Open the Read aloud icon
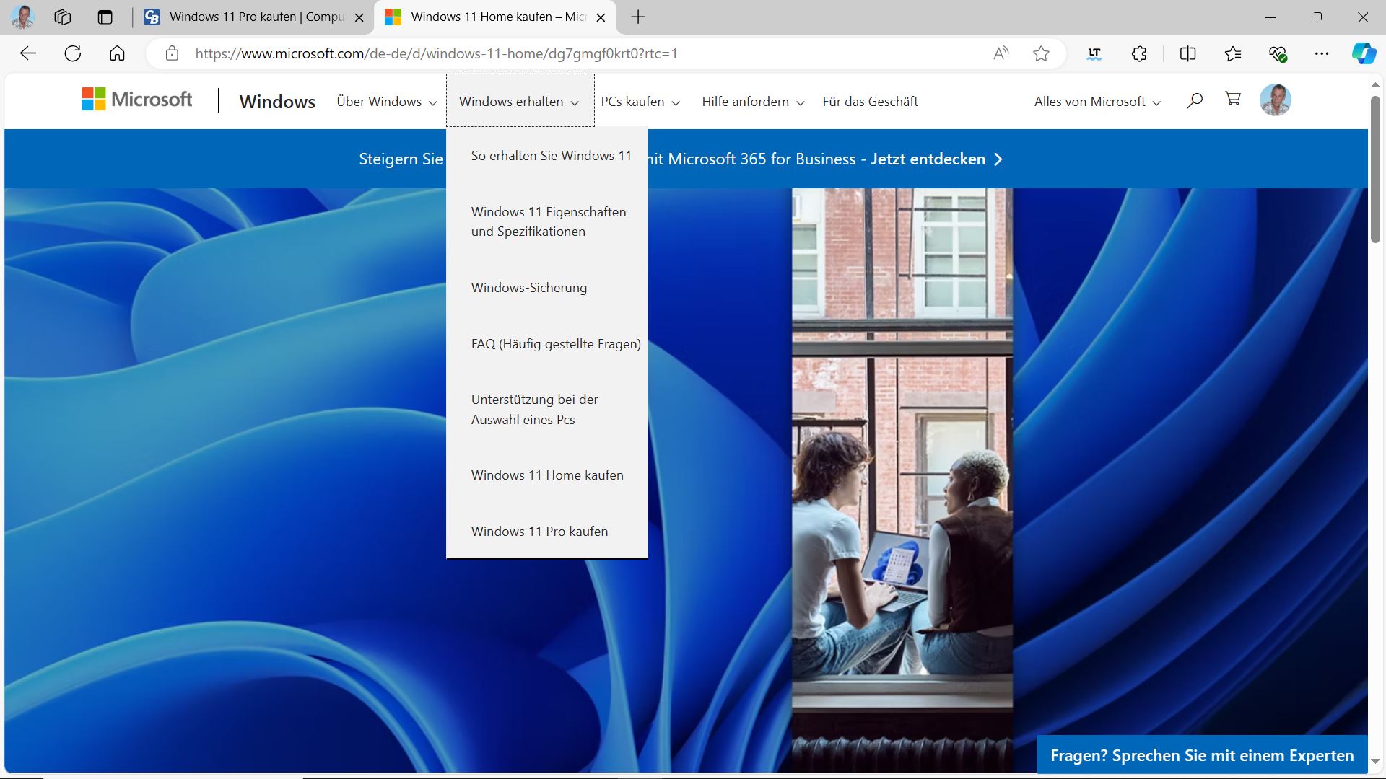 (x=1001, y=53)
